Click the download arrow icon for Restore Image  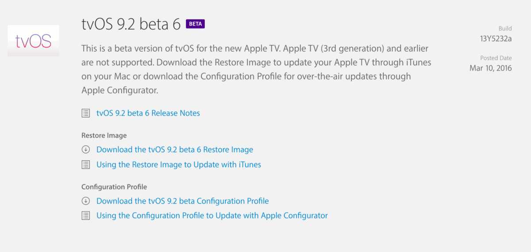86,150
